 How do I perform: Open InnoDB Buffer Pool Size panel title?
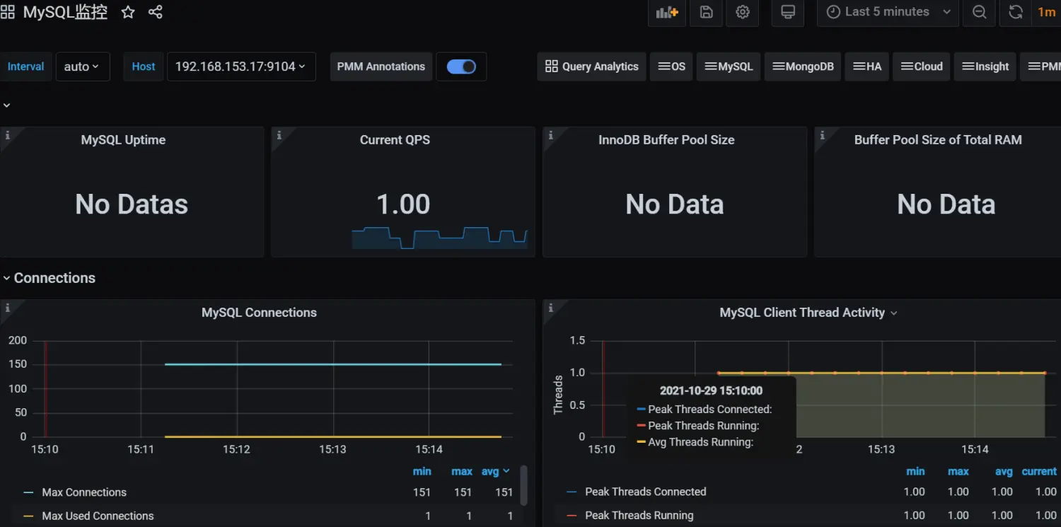(x=666, y=140)
